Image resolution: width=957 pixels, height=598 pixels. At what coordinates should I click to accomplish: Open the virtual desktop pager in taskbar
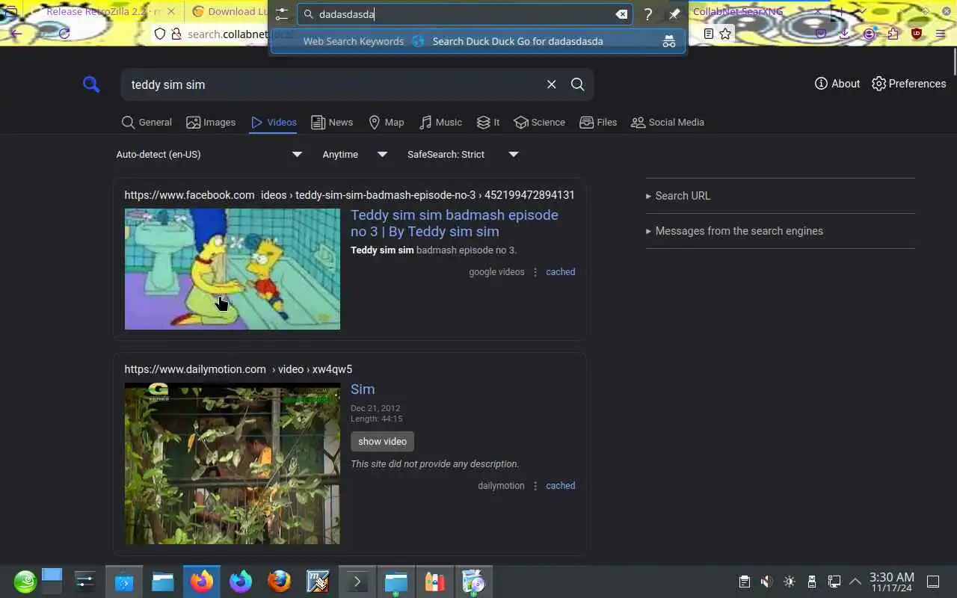(x=52, y=582)
